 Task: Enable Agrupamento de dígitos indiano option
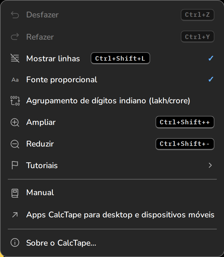click(112, 101)
